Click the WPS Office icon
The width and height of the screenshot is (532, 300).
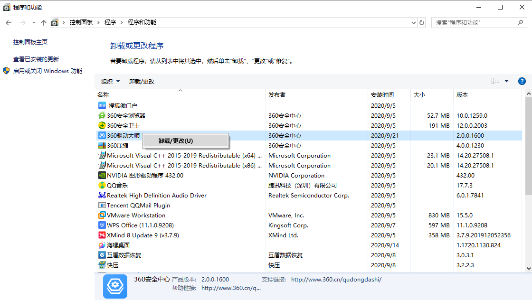102,225
